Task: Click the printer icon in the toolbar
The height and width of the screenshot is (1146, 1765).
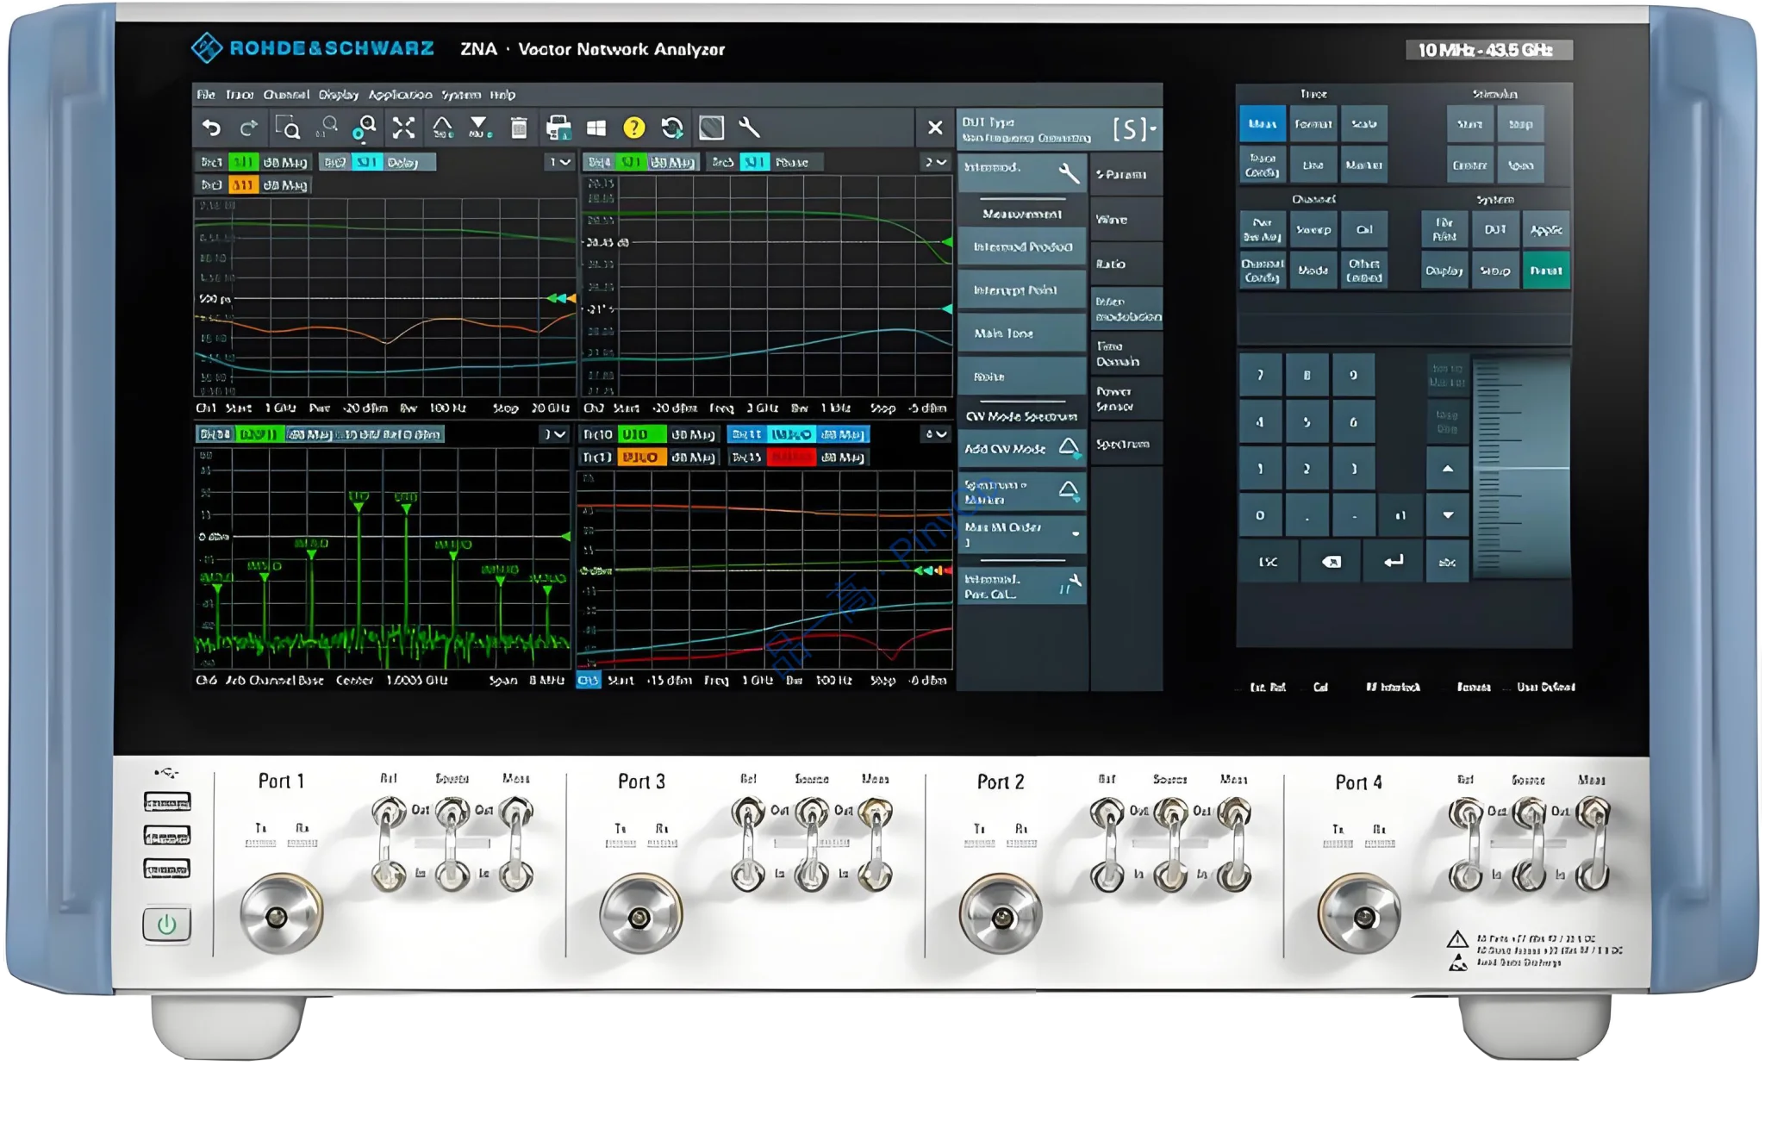Action: [558, 128]
